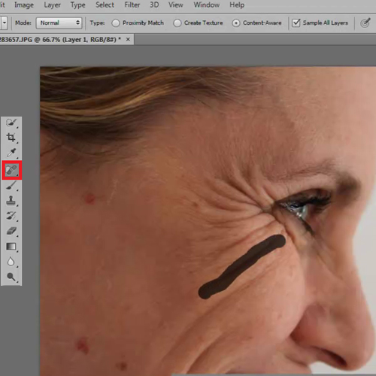Expand the brush preset picker arrow
Image resolution: width=376 pixels, height=376 pixels.
click(x=4, y=23)
